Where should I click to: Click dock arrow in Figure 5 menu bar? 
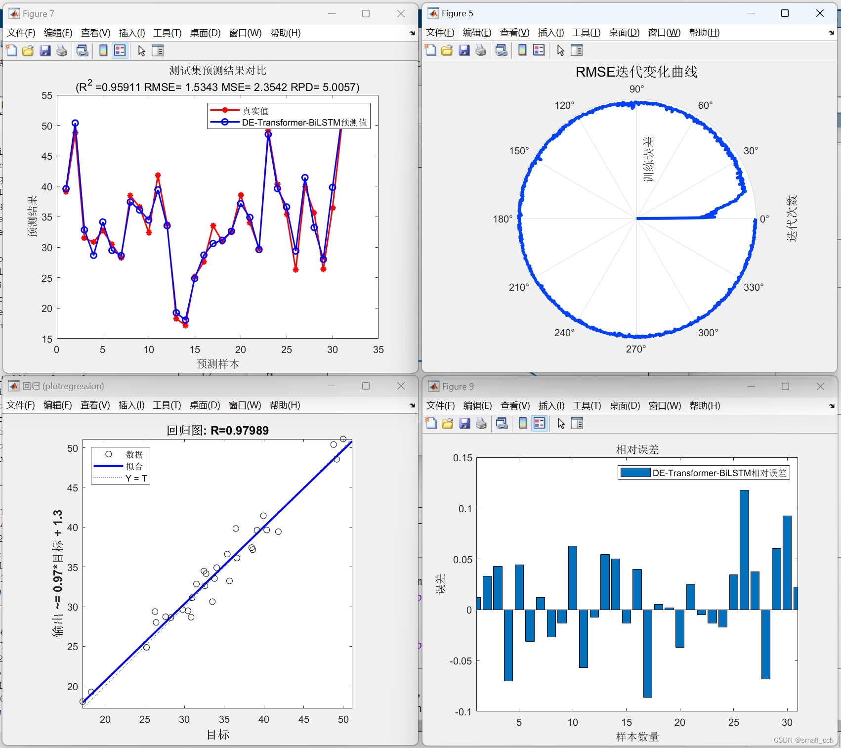pos(831,33)
